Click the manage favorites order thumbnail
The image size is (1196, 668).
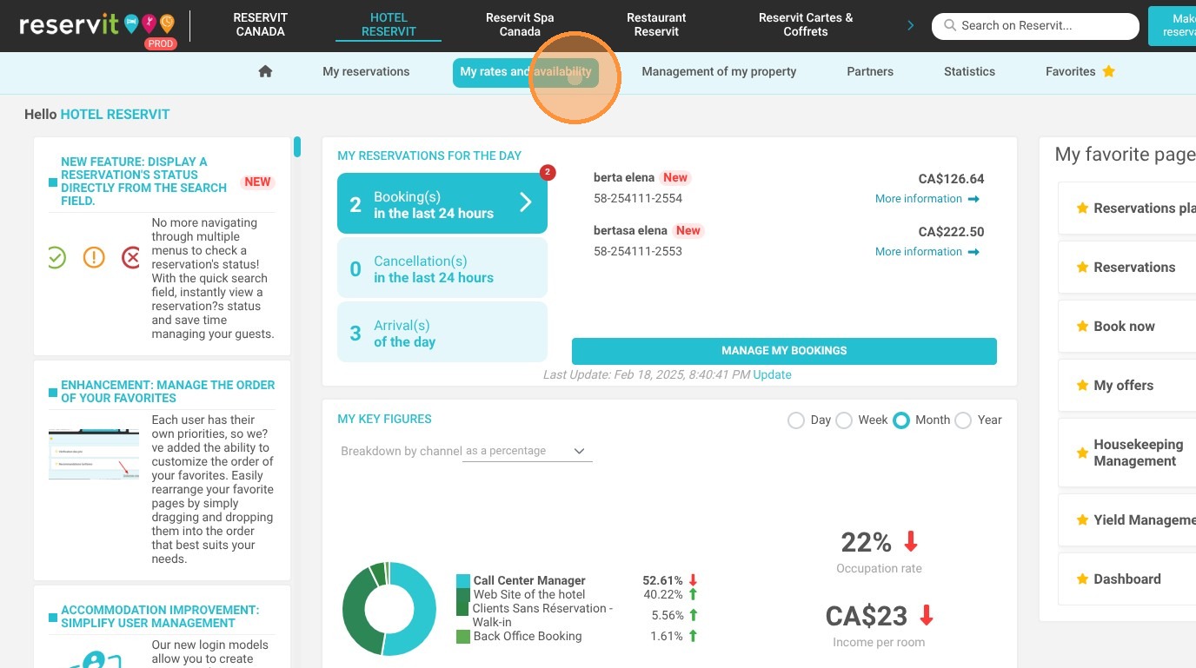pos(94,453)
